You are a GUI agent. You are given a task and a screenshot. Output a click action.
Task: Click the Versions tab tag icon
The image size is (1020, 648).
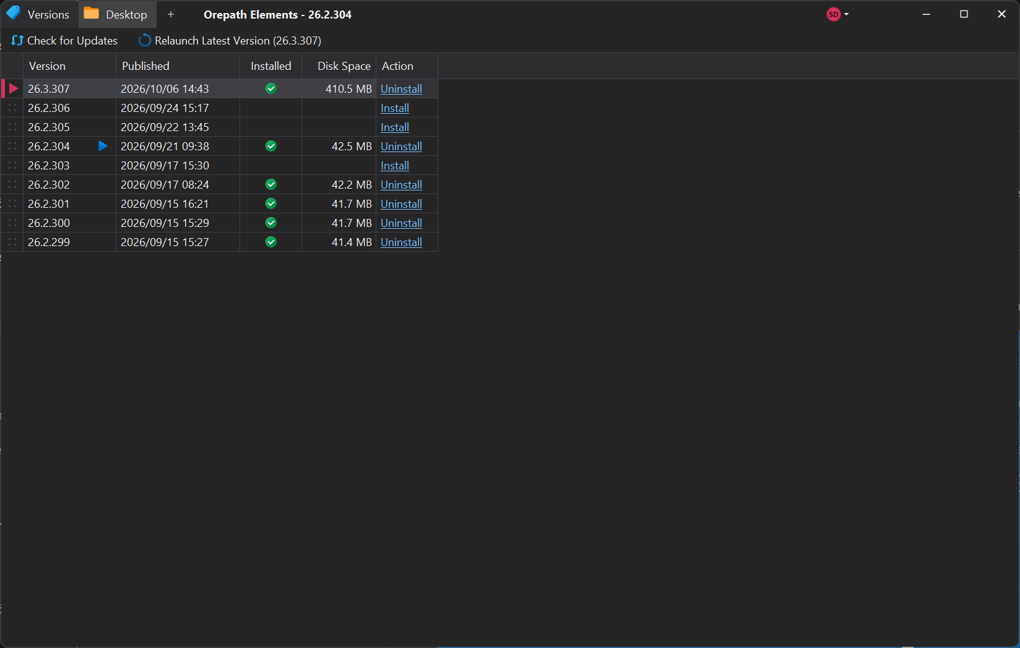click(14, 13)
